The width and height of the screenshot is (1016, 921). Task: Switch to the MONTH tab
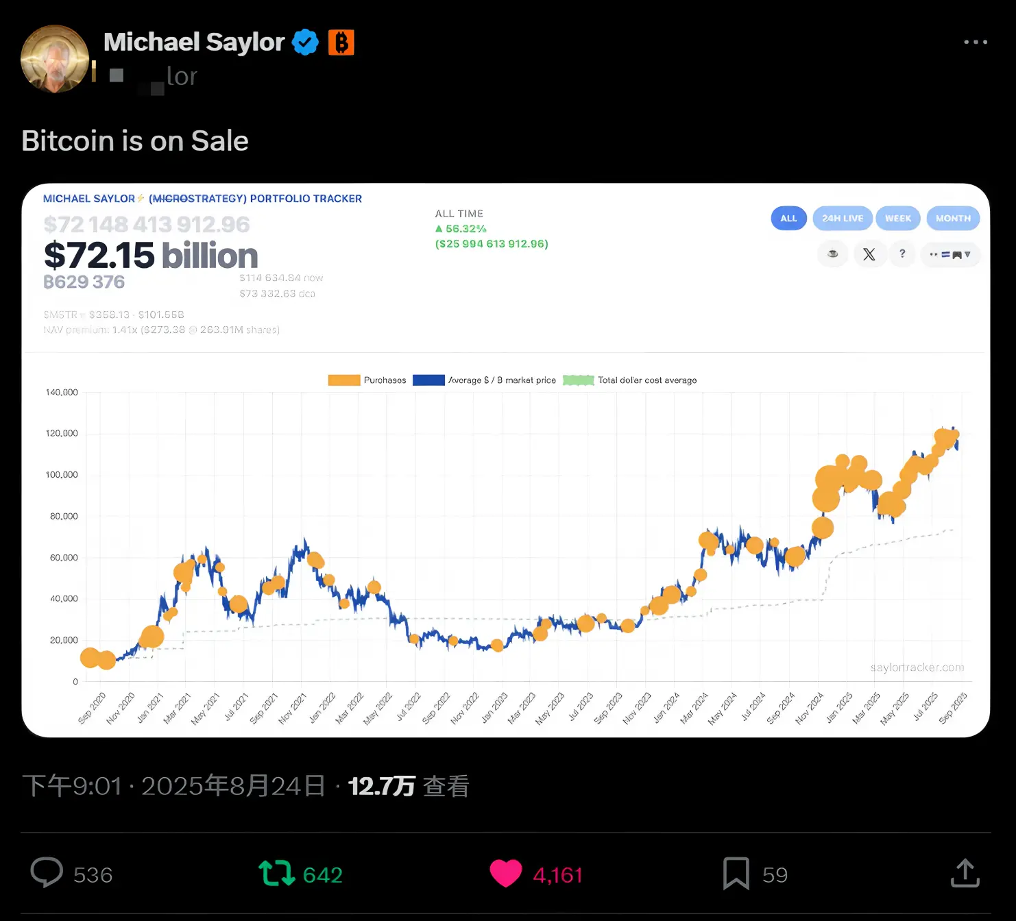(953, 219)
